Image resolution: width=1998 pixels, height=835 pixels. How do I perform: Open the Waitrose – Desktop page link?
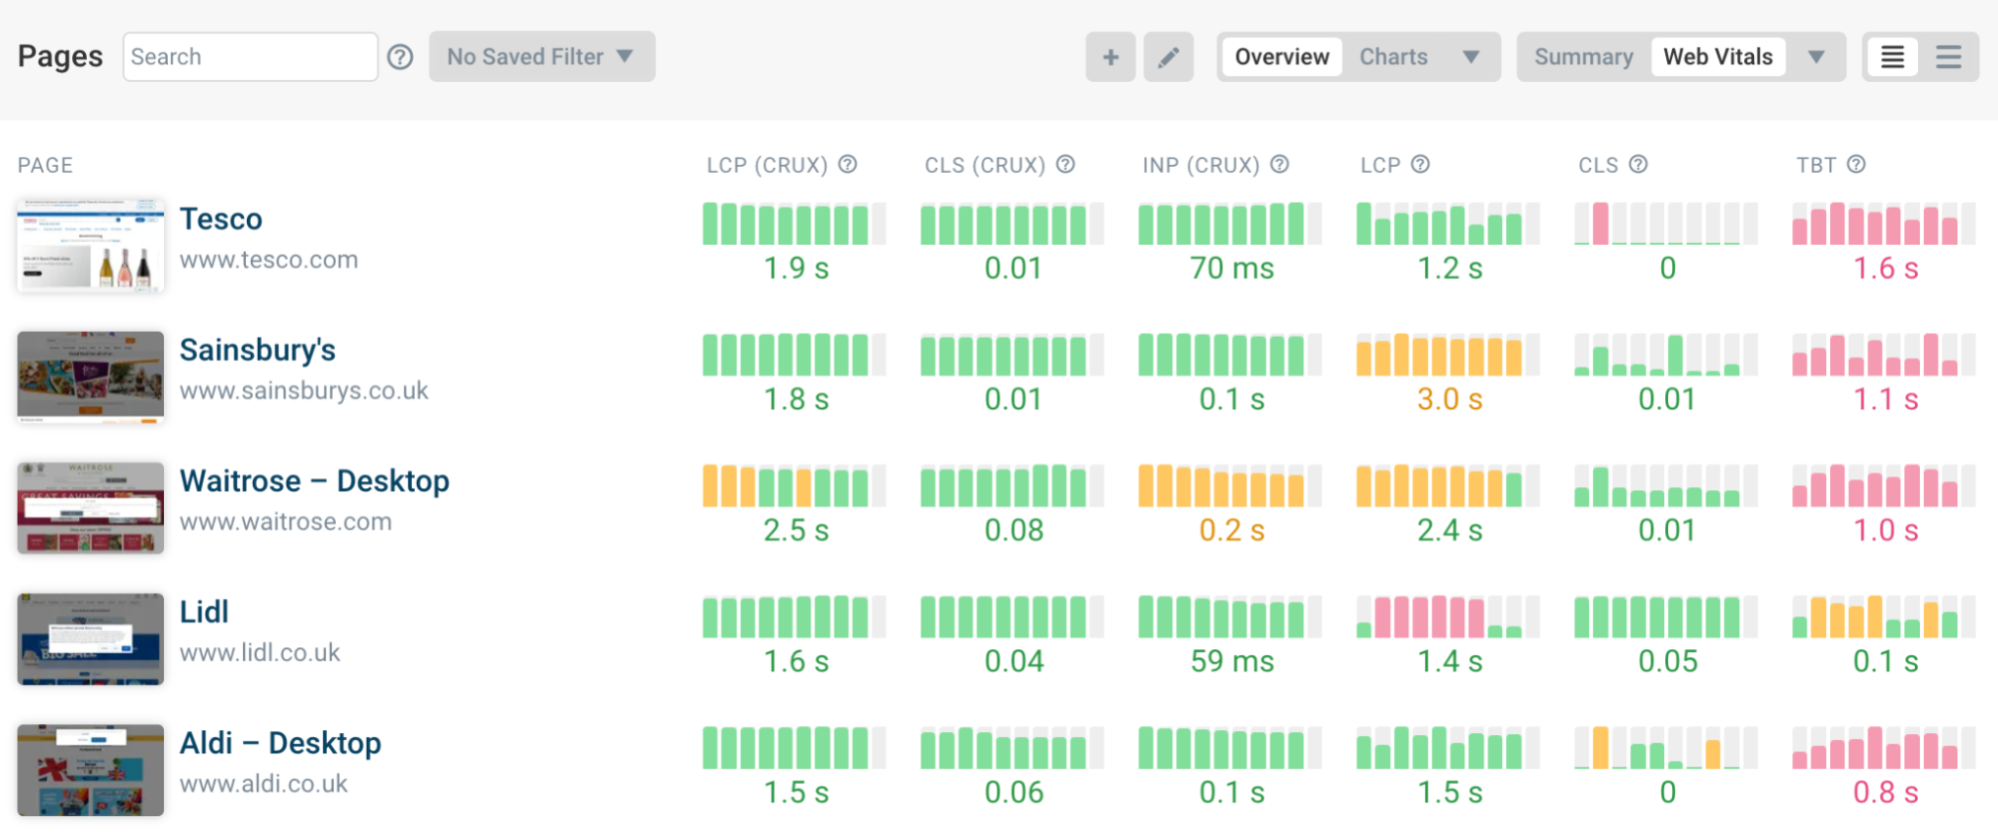315,480
